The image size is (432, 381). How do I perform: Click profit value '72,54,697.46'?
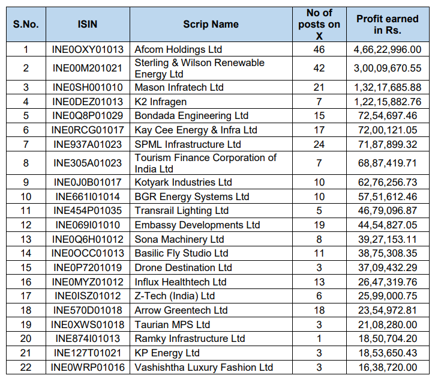tap(388, 115)
